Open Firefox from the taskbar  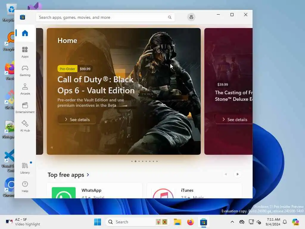pyautogui.click(x=190, y=222)
